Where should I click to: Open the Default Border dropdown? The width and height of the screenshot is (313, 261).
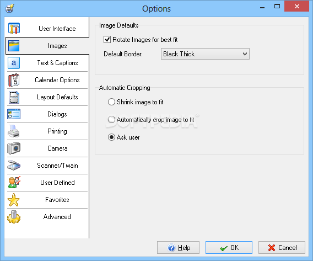point(205,54)
